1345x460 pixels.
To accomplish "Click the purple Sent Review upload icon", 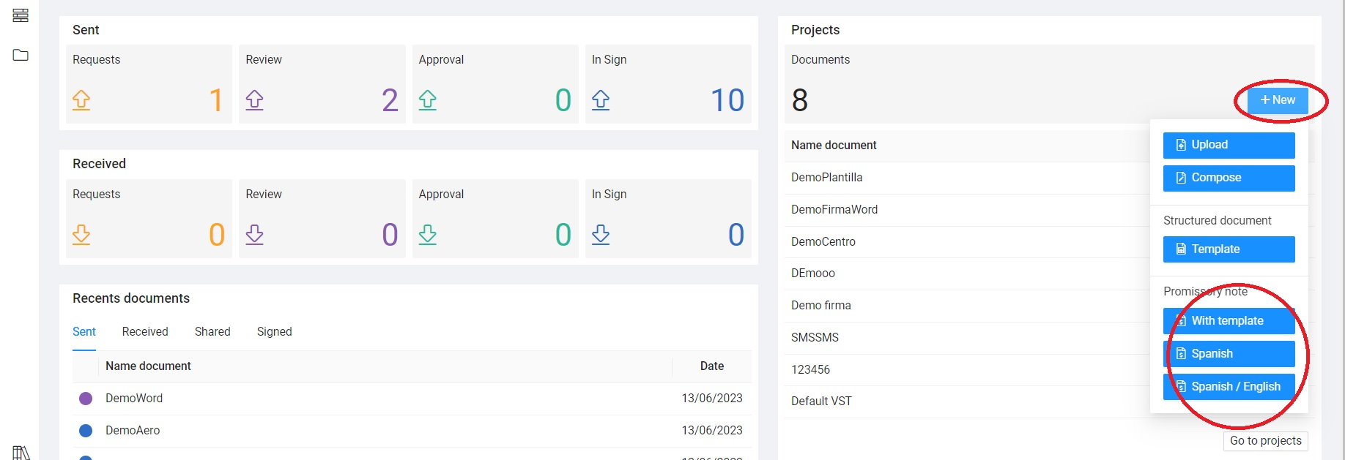I will pos(254,100).
